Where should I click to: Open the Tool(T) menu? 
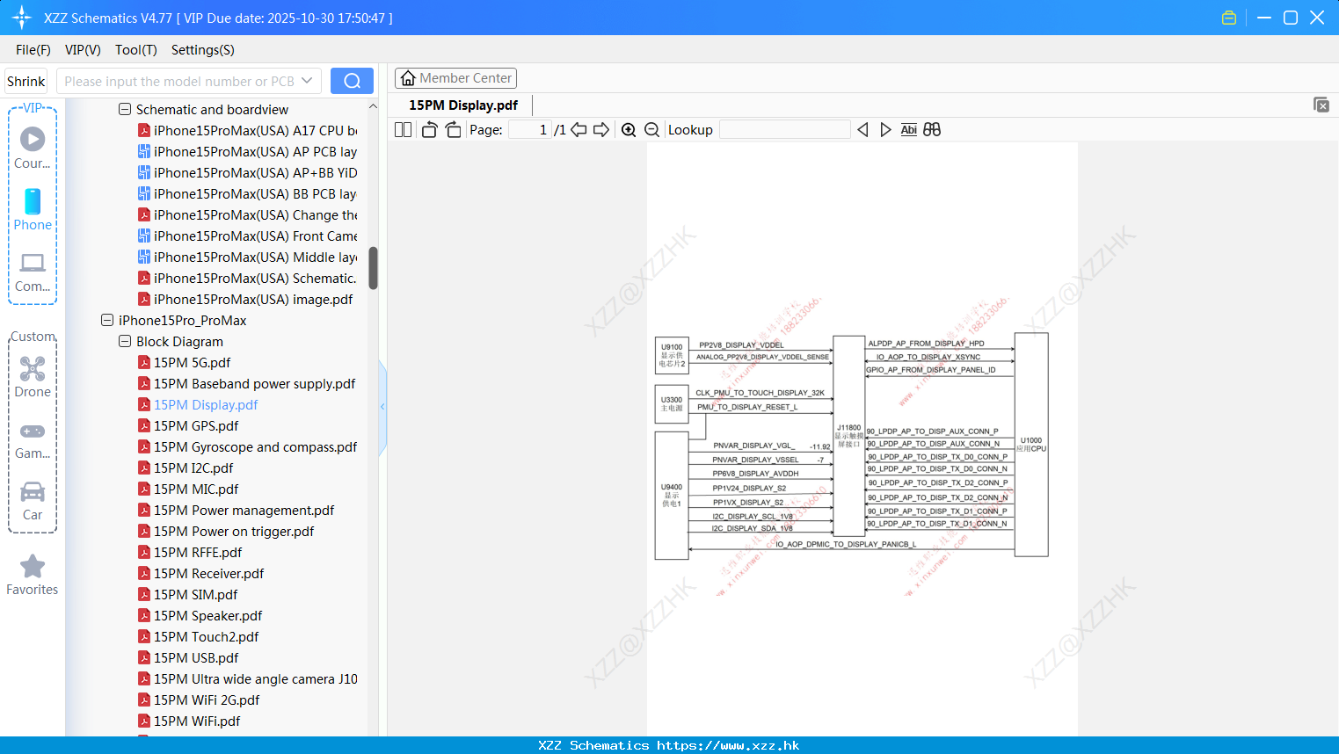point(136,50)
